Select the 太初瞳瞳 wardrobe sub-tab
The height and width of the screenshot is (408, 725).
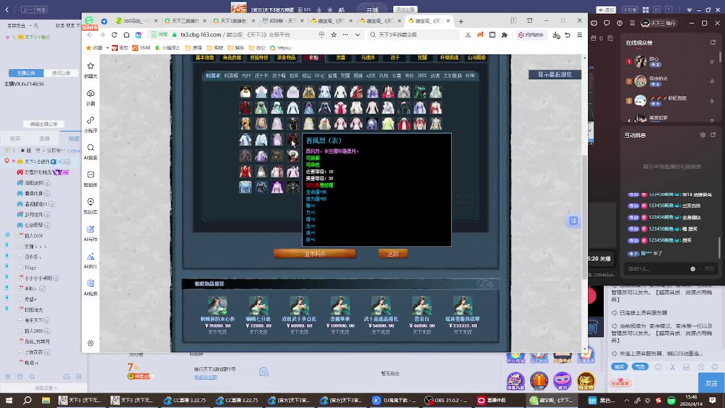pos(453,75)
